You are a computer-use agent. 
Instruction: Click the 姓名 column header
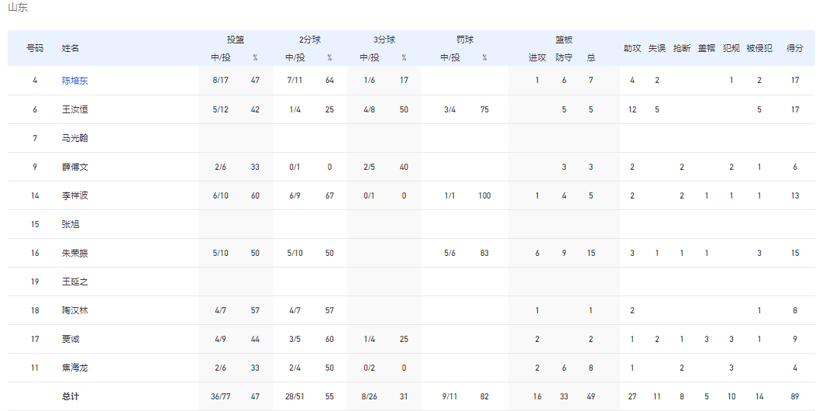(x=70, y=48)
